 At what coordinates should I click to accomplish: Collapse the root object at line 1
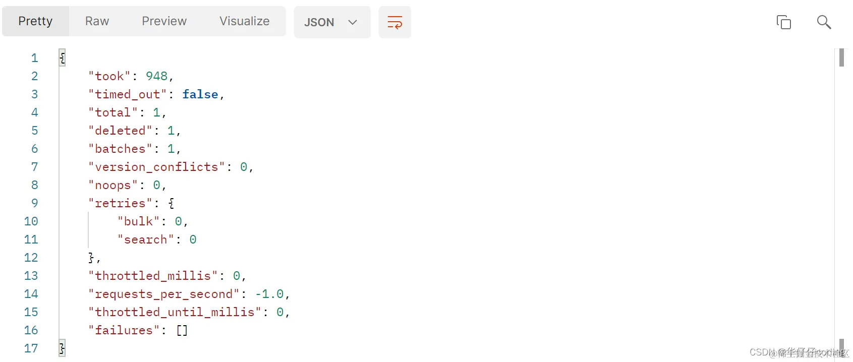point(63,58)
